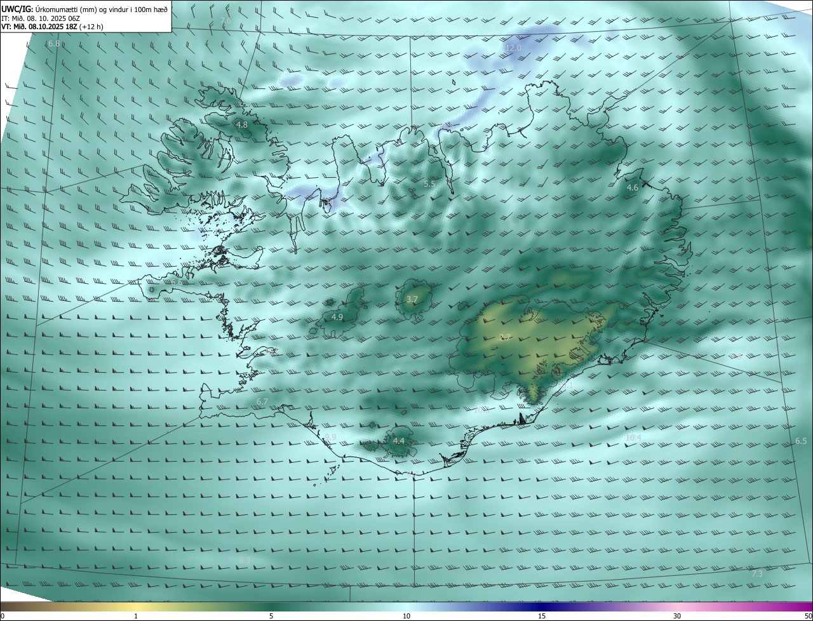Image resolution: width=813 pixels, height=621 pixels.
Task: Click the colorbar tick label 10
Action: tap(406, 616)
